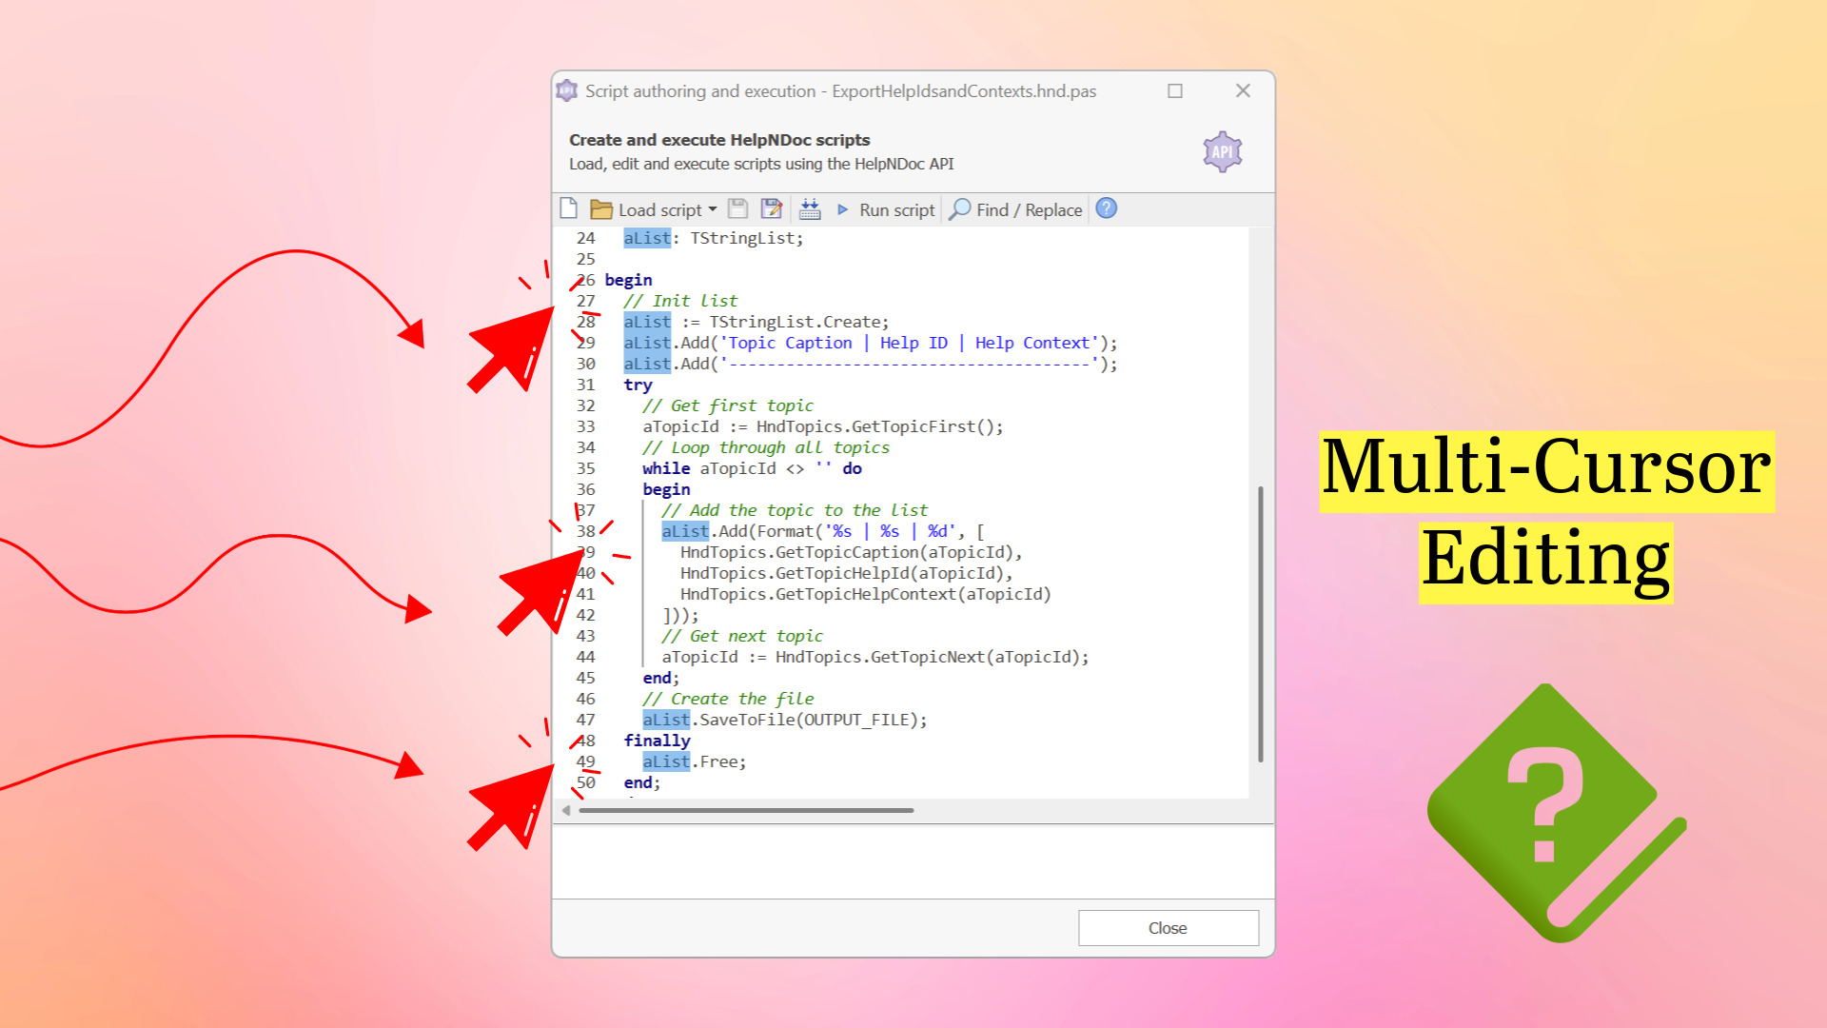Click 'aList.Free;' on line 49
The height and width of the screenshot is (1028, 1827).
(x=695, y=761)
